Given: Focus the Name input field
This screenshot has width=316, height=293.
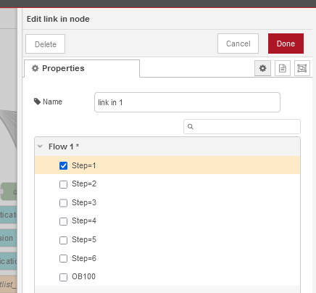Looking at the screenshot, I should click(187, 102).
